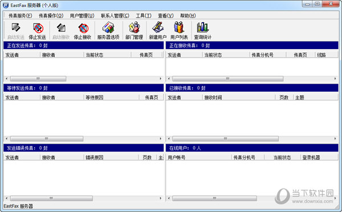
Task: Sort 正在接收传真 list by 传真分机号 column
Action: 268,55
